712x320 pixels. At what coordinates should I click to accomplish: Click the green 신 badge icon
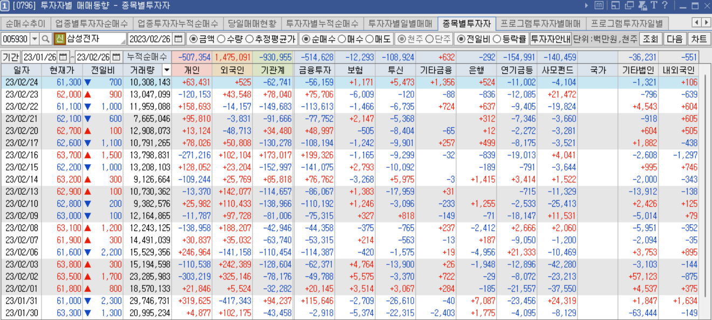[x=59, y=39]
